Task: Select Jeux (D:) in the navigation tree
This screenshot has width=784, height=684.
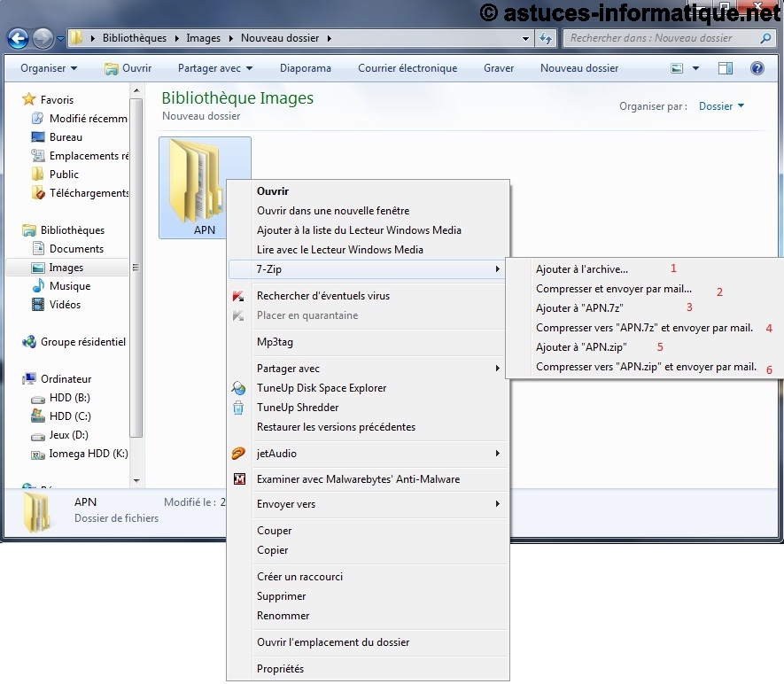Action: pos(67,435)
